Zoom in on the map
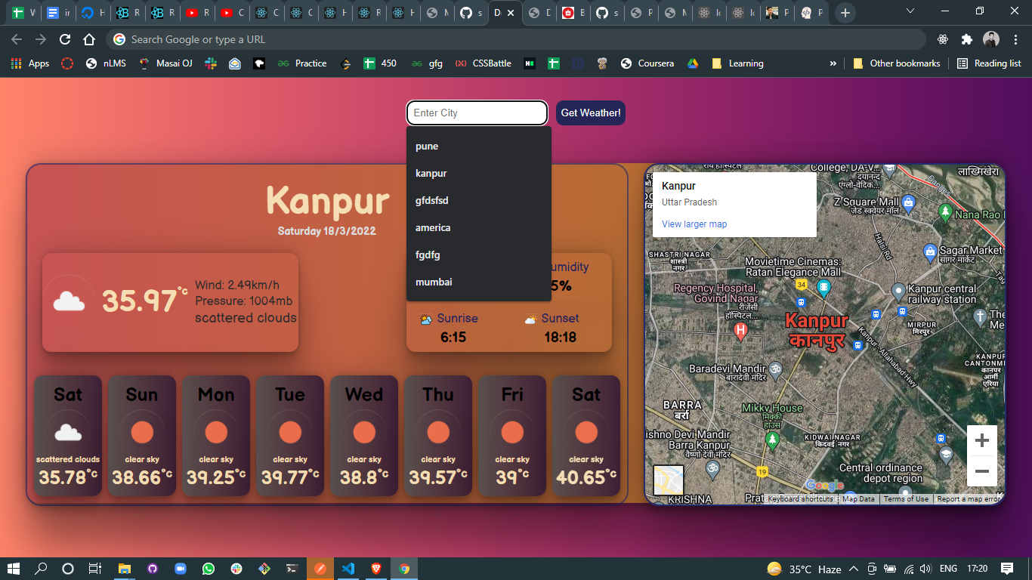 tap(981, 440)
